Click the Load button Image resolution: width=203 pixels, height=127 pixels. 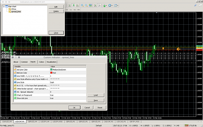[96, 95]
